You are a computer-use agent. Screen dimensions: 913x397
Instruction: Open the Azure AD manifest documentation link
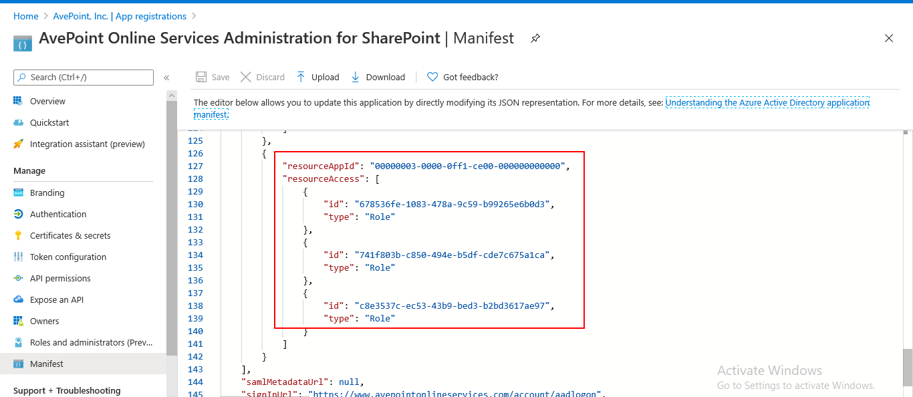pyautogui.click(x=767, y=102)
